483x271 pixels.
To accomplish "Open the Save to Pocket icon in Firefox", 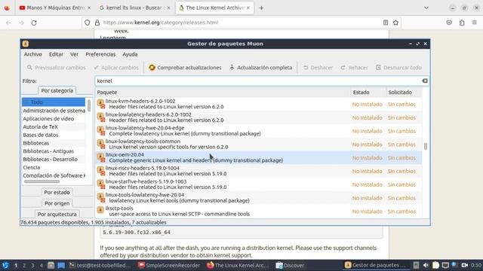I will point(449,23).
